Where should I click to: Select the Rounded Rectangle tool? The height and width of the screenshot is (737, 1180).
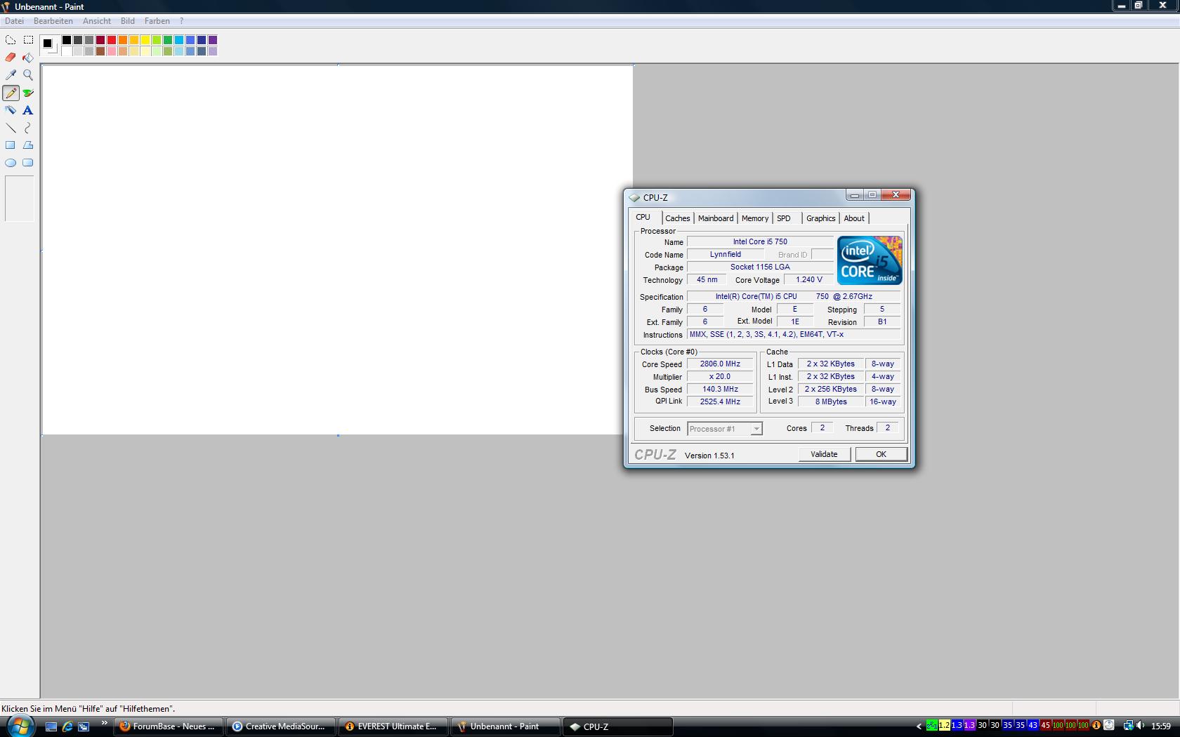[x=28, y=163]
